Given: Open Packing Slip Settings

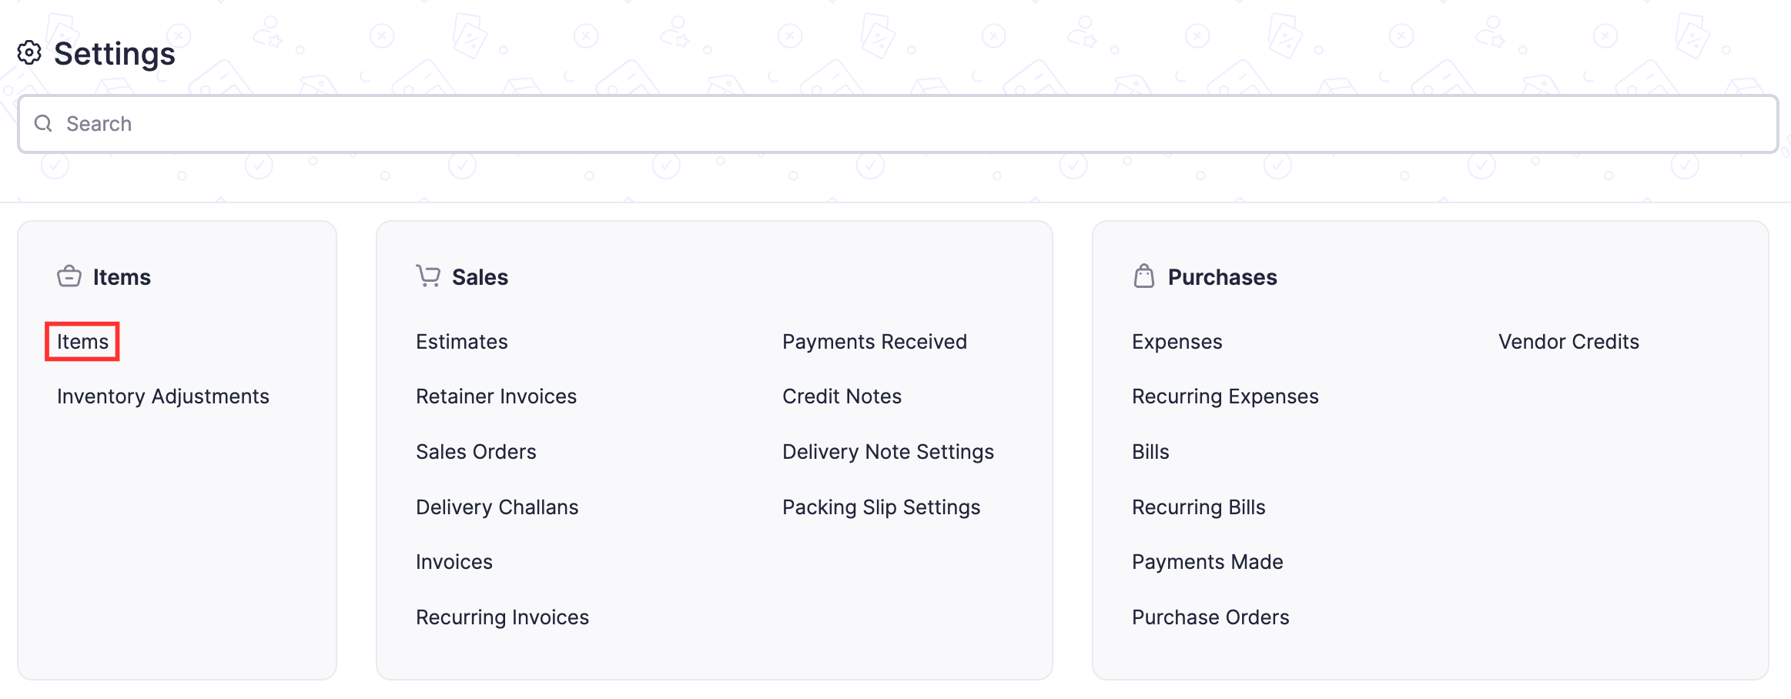Looking at the screenshot, I should [x=881, y=507].
